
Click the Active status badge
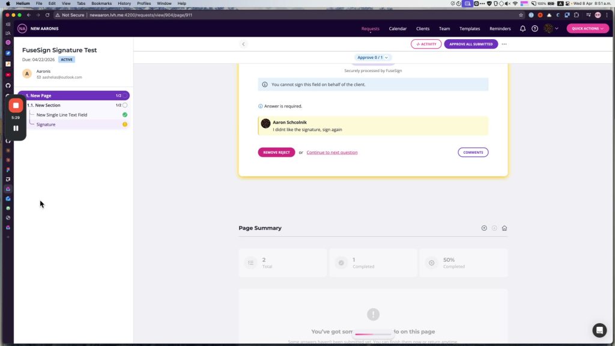point(66,59)
